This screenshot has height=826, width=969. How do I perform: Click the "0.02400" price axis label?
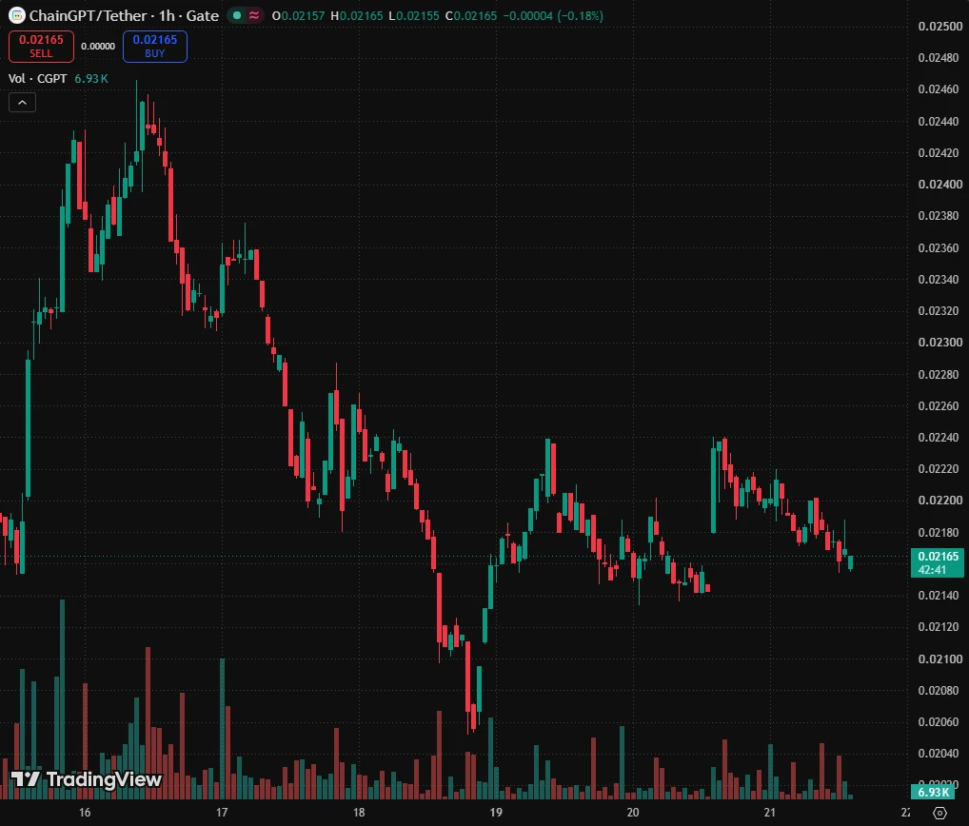939,184
